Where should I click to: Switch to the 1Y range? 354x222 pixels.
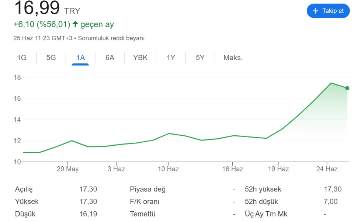coord(171,58)
